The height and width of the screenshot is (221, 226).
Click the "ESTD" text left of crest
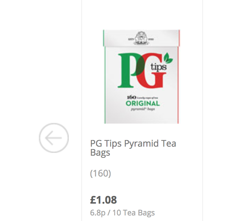pyautogui.click(x=131, y=39)
